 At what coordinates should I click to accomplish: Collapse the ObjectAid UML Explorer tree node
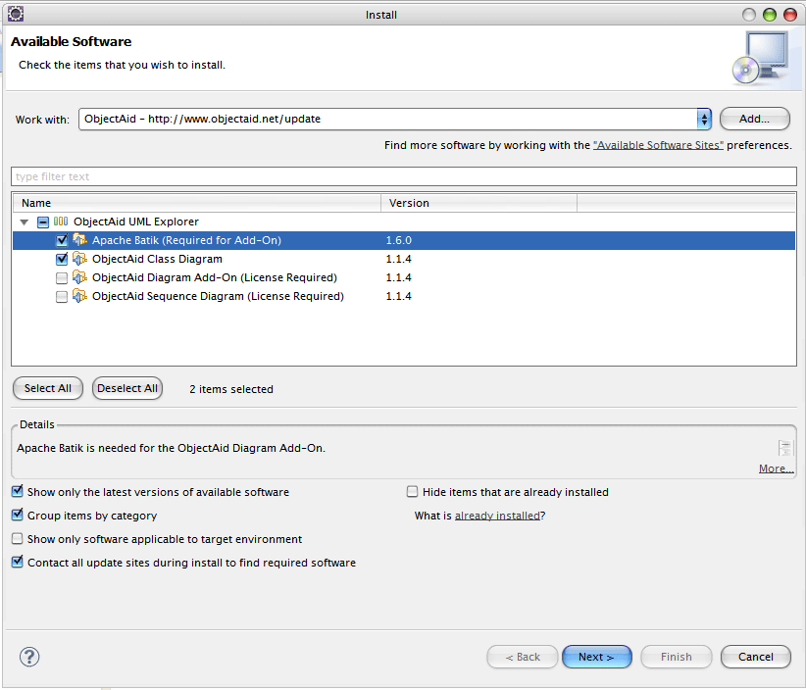25,222
